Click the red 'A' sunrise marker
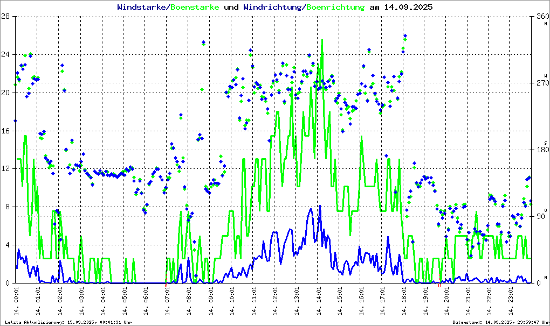Viewport: 550px width, 326px height. point(166,286)
